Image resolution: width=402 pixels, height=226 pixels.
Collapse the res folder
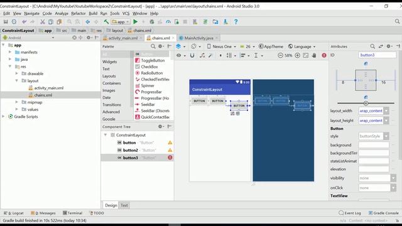coord(10,67)
